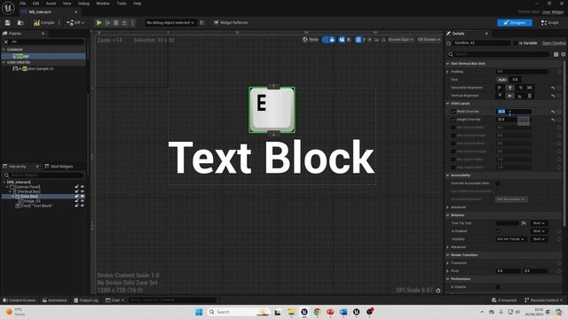Image resolution: width=568 pixels, height=319 pixels.
Task: Click localization None button in designer toolbar
Action: pyautogui.click(x=311, y=40)
